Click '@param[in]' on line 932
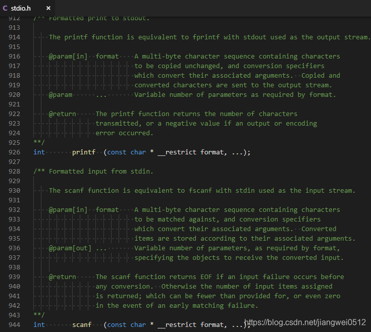371x332 pixels. (x=68, y=210)
